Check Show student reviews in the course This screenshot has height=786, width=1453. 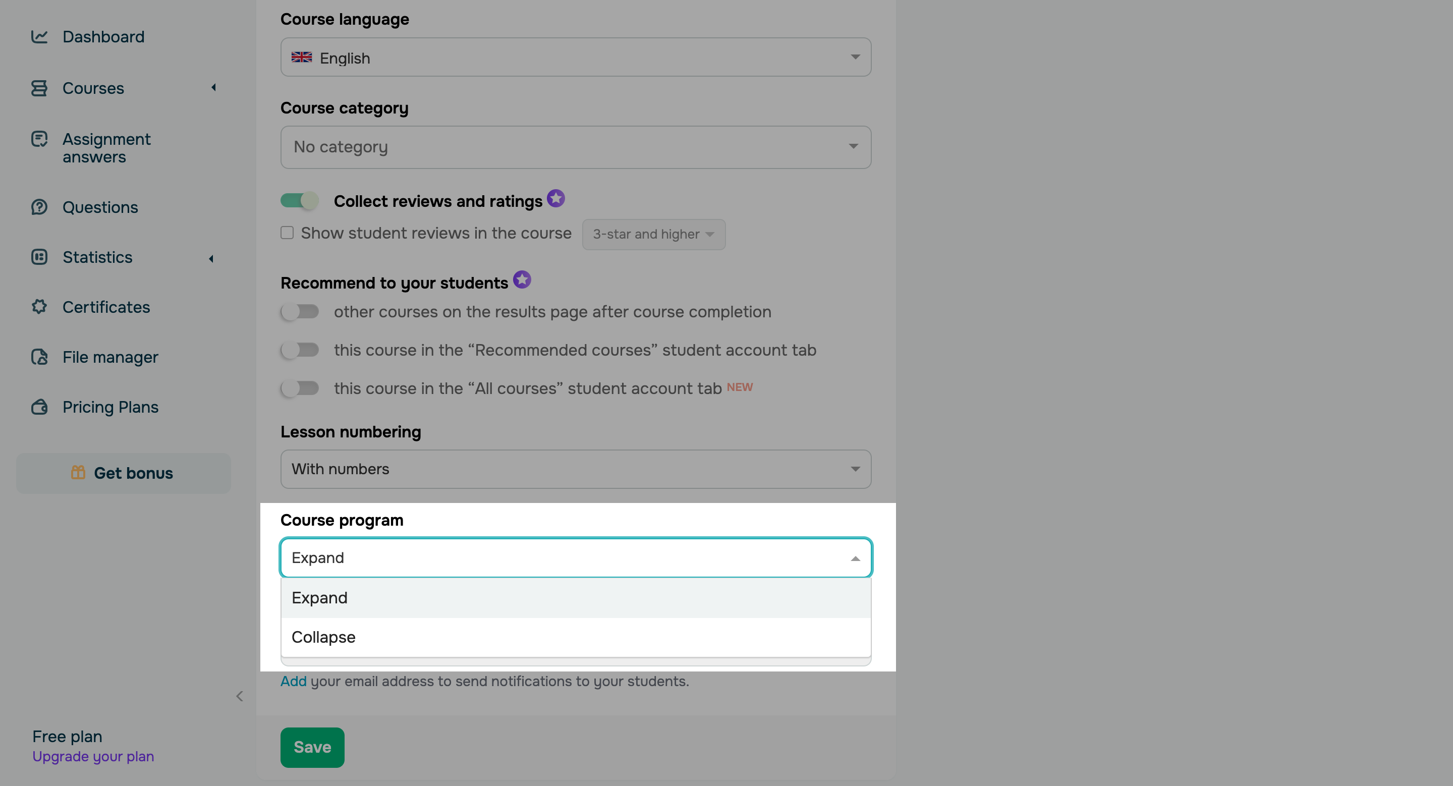point(287,233)
